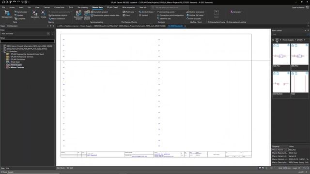Open Parts Management in the ribbon

[7, 14]
